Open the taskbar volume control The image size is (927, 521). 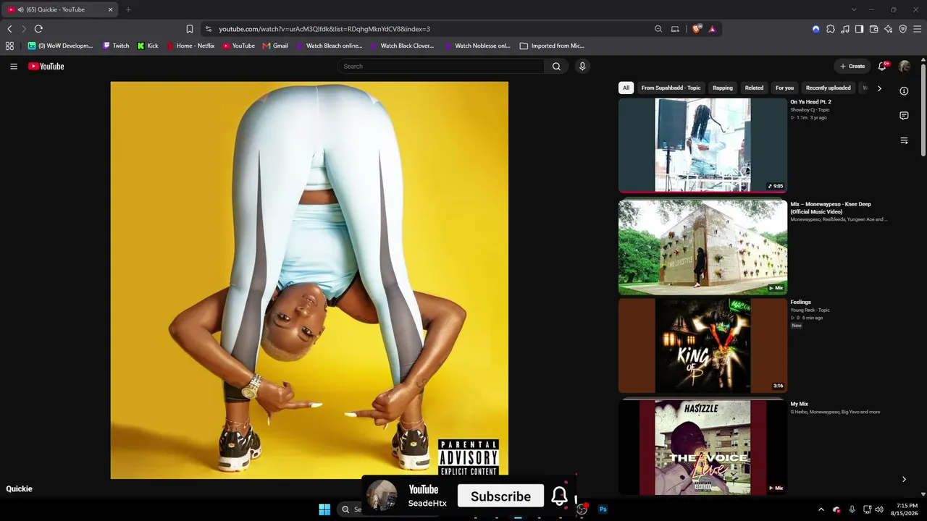click(x=879, y=509)
